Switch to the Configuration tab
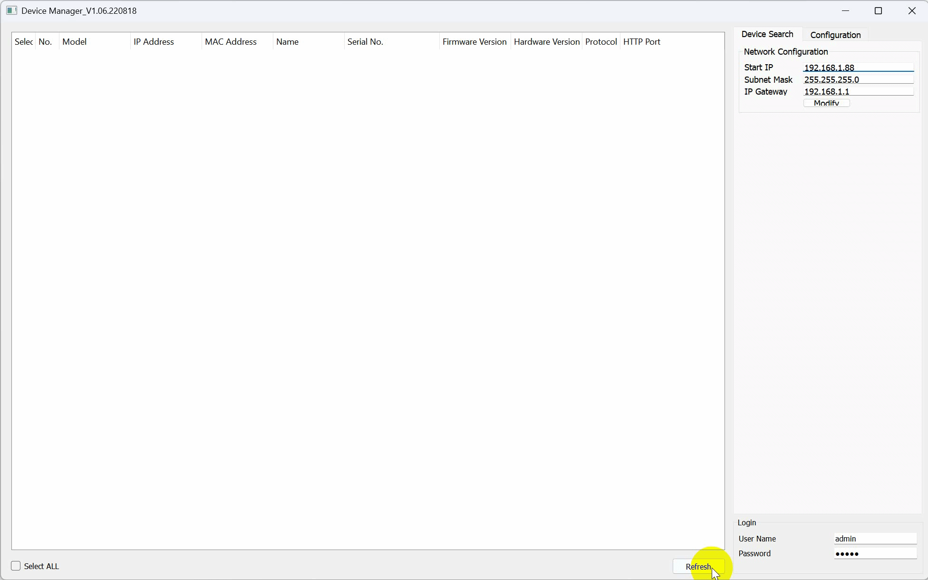928x580 pixels. (x=835, y=35)
